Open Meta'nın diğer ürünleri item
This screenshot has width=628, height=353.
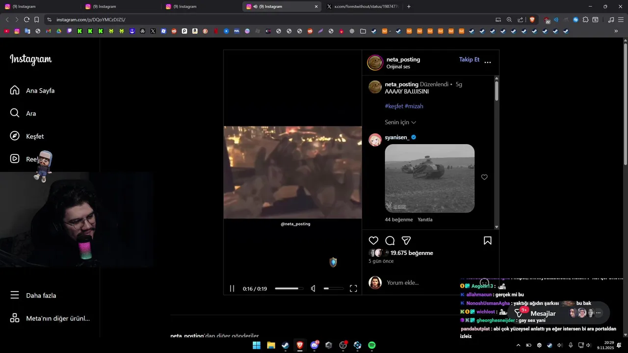pyautogui.click(x=50, y=318)
